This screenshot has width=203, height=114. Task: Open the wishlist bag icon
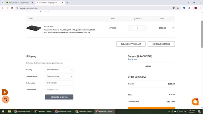tap(6, 99)
